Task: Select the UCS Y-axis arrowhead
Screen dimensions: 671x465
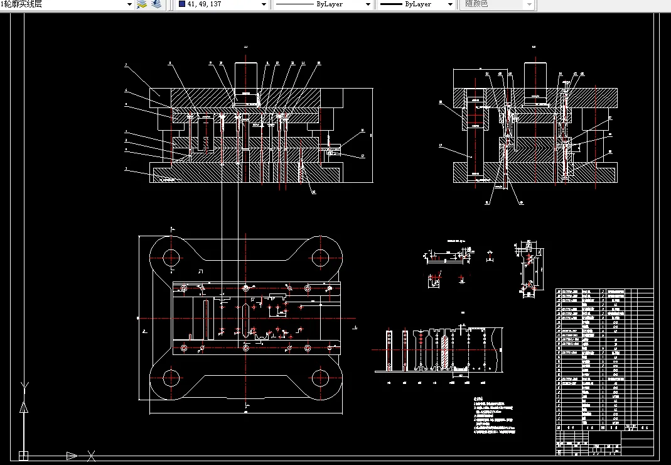Action: [x=24, y=407]
